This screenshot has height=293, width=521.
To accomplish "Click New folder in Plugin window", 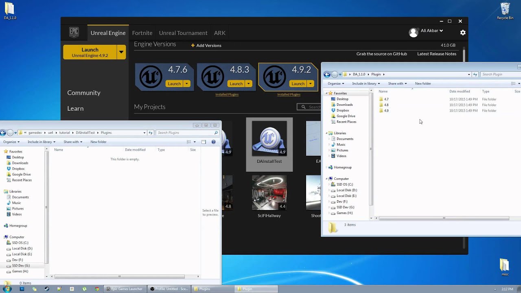I will tap(423, 84).
